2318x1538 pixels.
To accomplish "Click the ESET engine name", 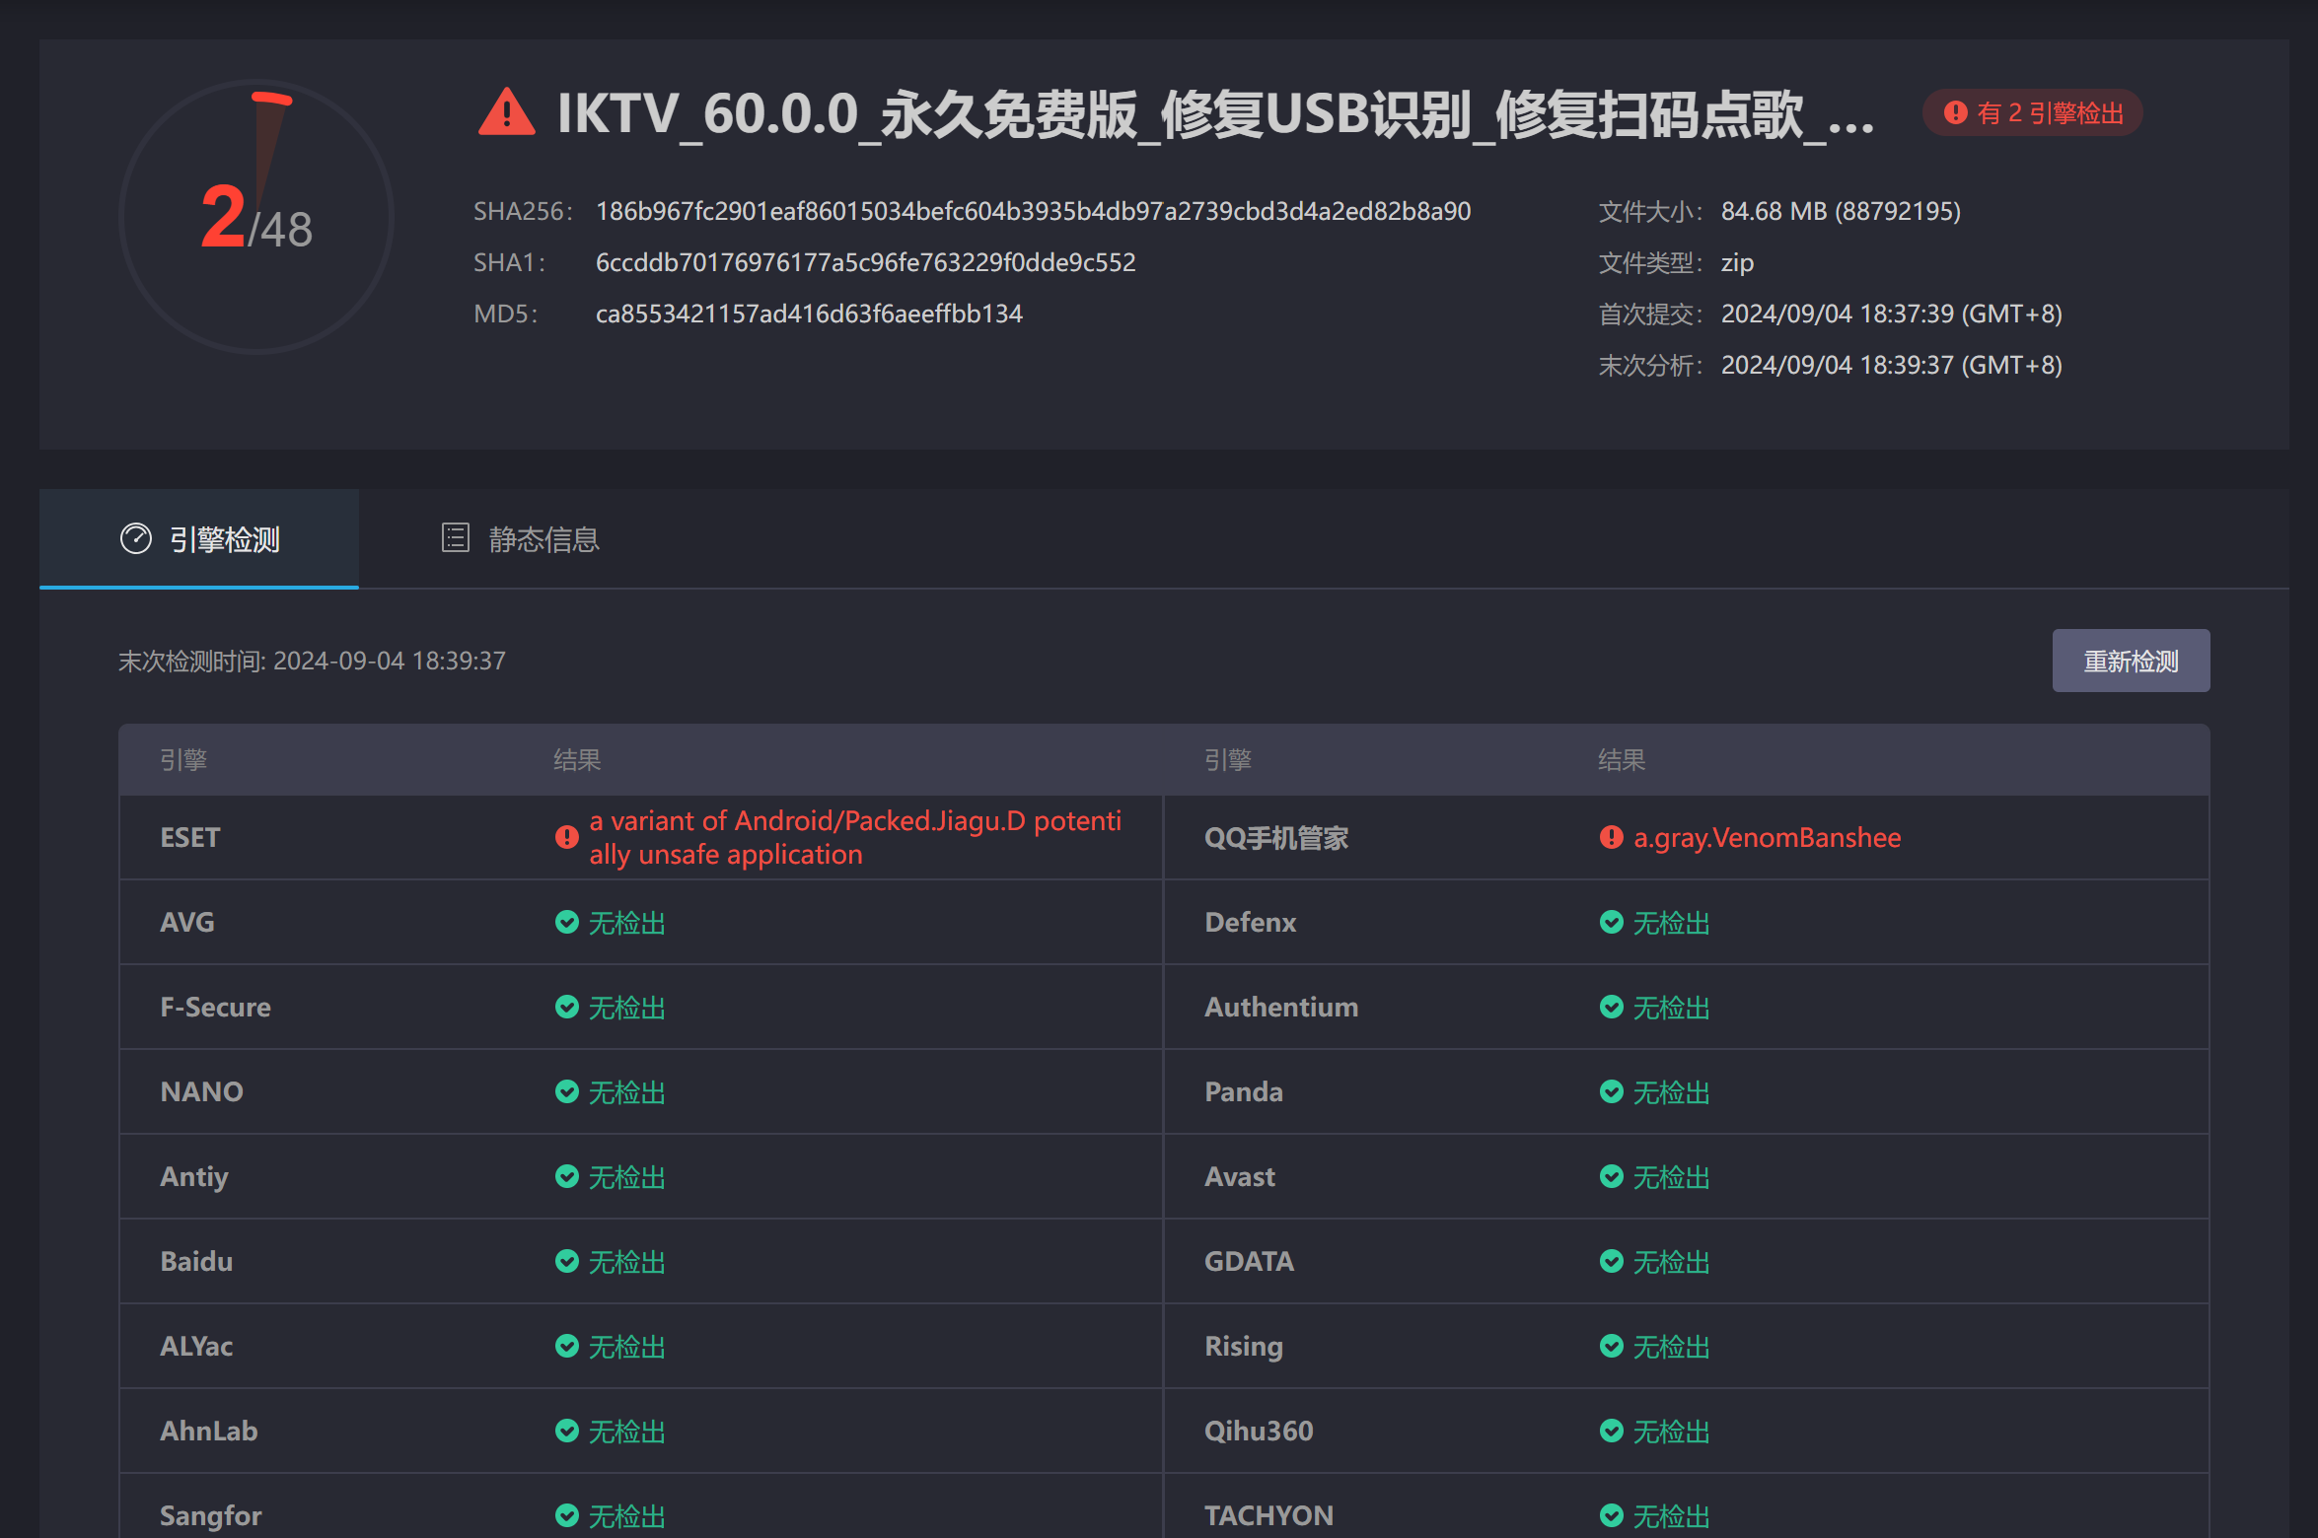I will tap(189, 837).
